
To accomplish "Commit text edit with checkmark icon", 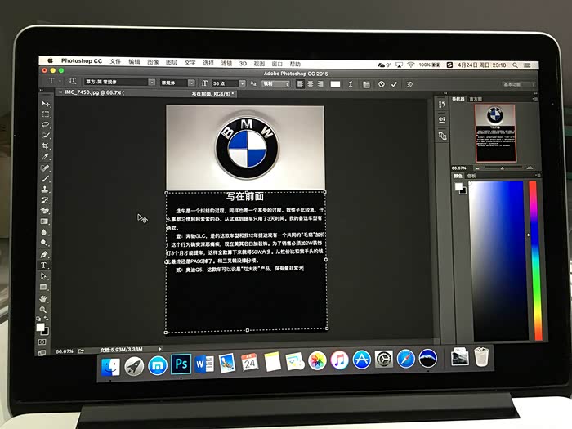I will (x=394, y=84).
